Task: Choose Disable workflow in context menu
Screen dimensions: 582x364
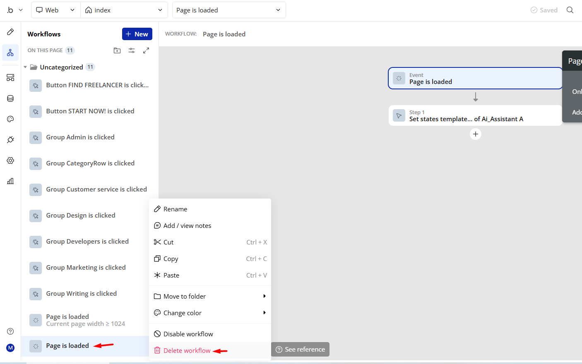Action: [x=188, y=334]
